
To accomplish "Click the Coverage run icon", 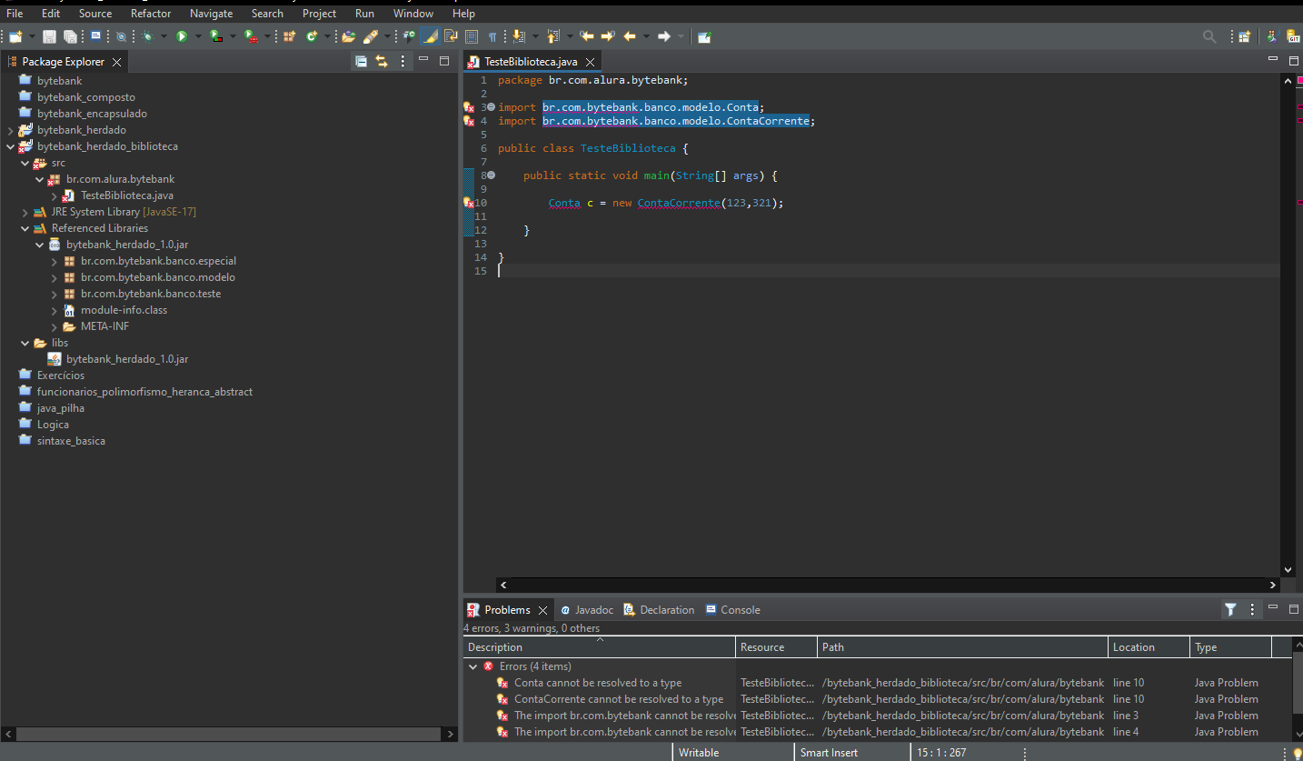I will click(x=215, y=36).
